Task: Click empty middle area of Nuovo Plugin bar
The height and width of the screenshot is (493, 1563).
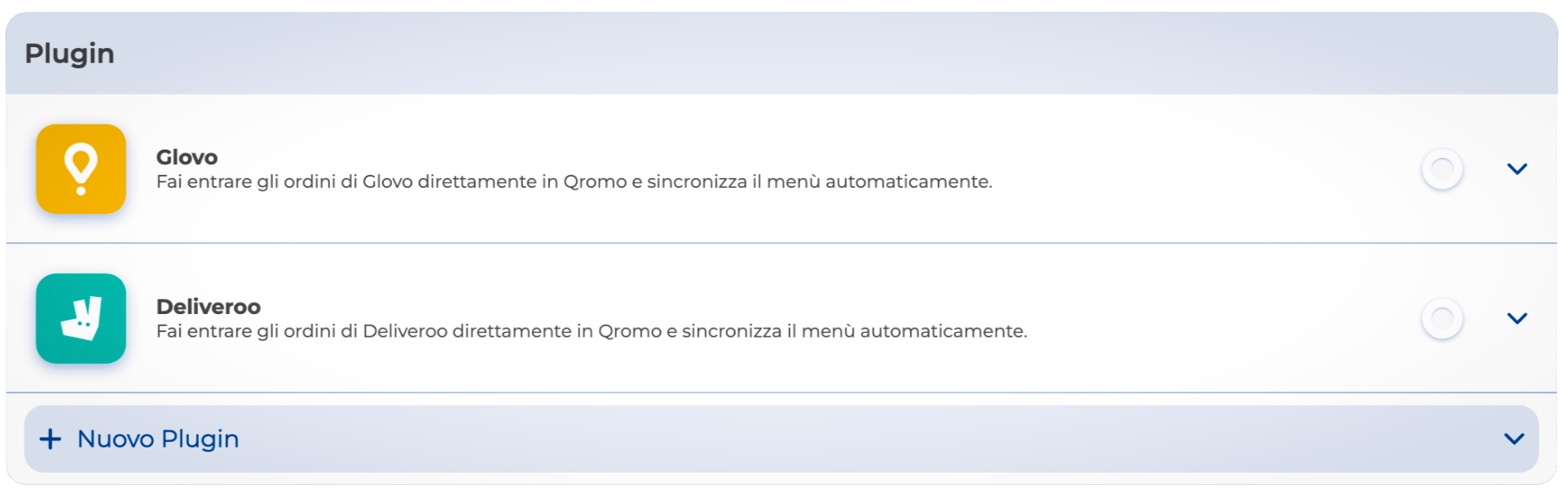Action: pos(815,439)
